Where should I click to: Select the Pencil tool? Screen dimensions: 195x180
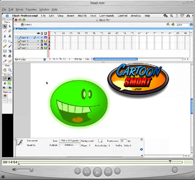coord(5,46)
